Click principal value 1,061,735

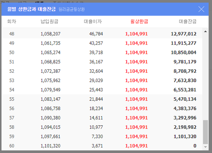click(x=50, y=43)
